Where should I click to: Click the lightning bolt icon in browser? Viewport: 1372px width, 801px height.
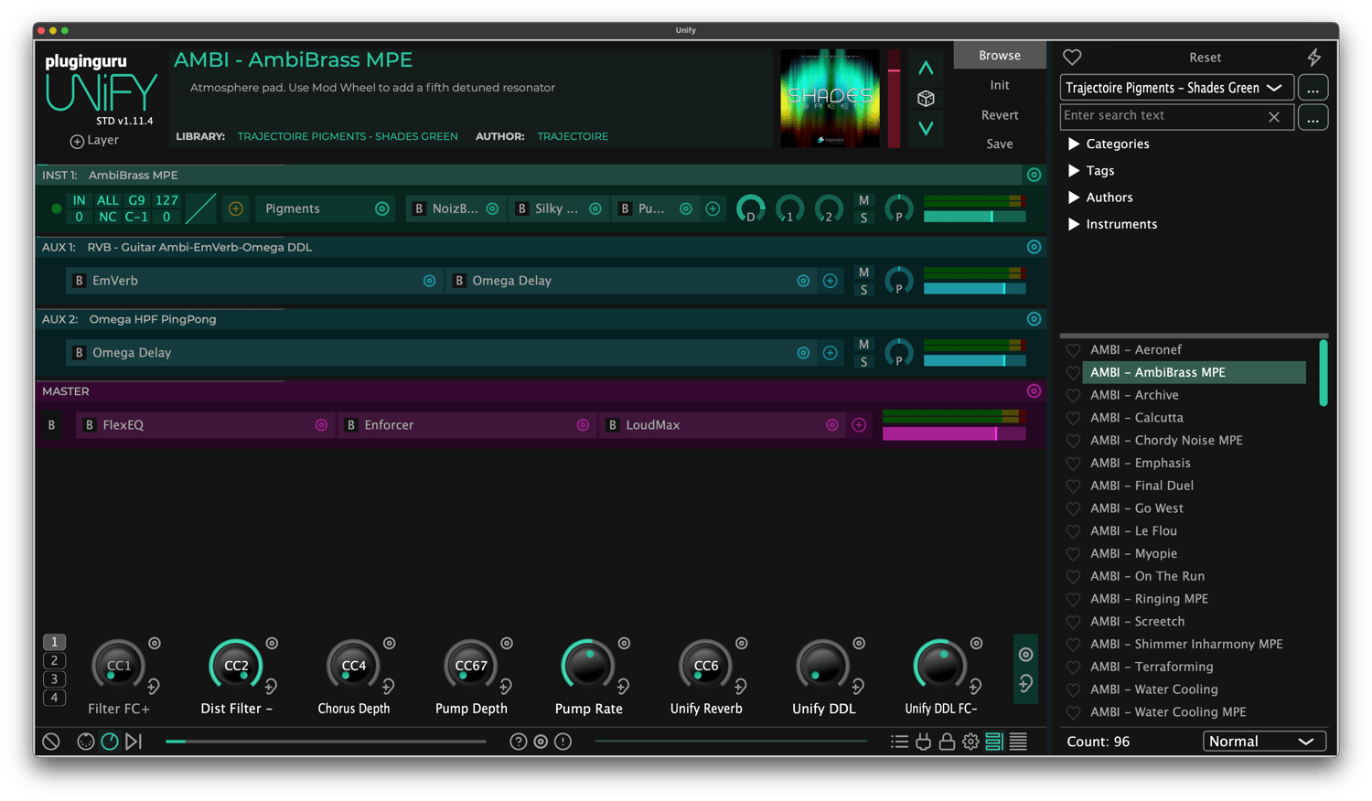point(1313,58)
